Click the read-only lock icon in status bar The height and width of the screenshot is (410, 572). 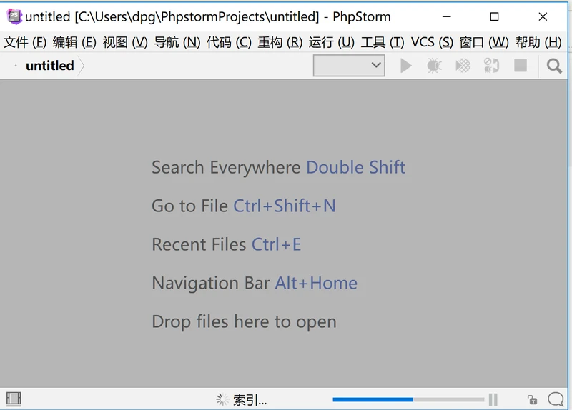[x=532, y=399]
